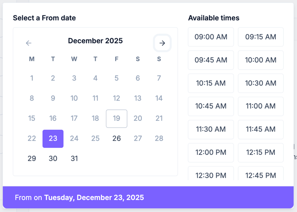Pick the 11:30 AM time slot
Screen dimensions: 297x212
211,129
